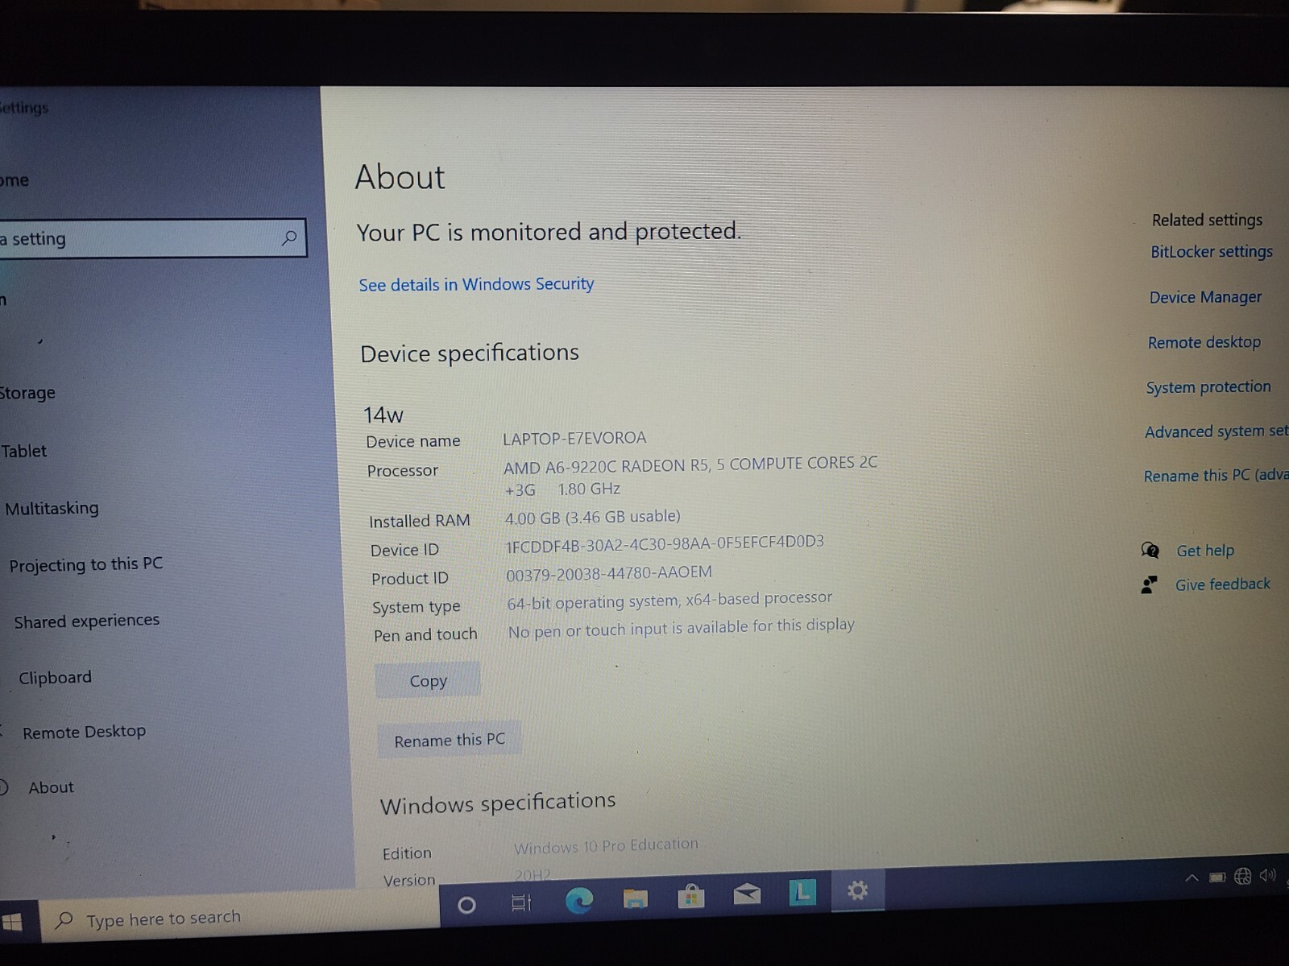Image resolution: width=1289 pixels, height=966 pixels.
Task: Select Storage in the sidebar
Action: point(27,393)
